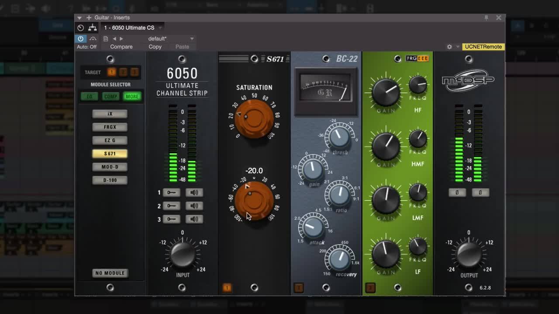Screen dimensions: 559x314
Task: Go to the next preset arrow
Action: [121, 38]
